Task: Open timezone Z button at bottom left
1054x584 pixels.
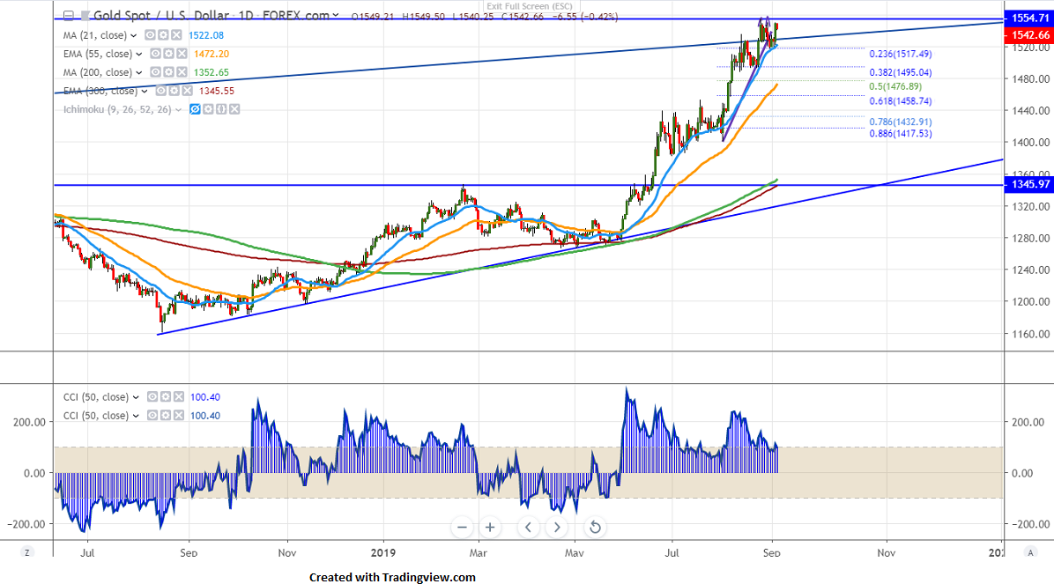Action: pos(27,552)
